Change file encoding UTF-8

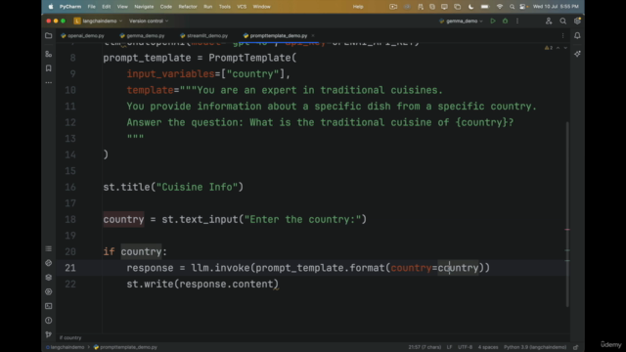pyautogui.click(x=466, y=347)
